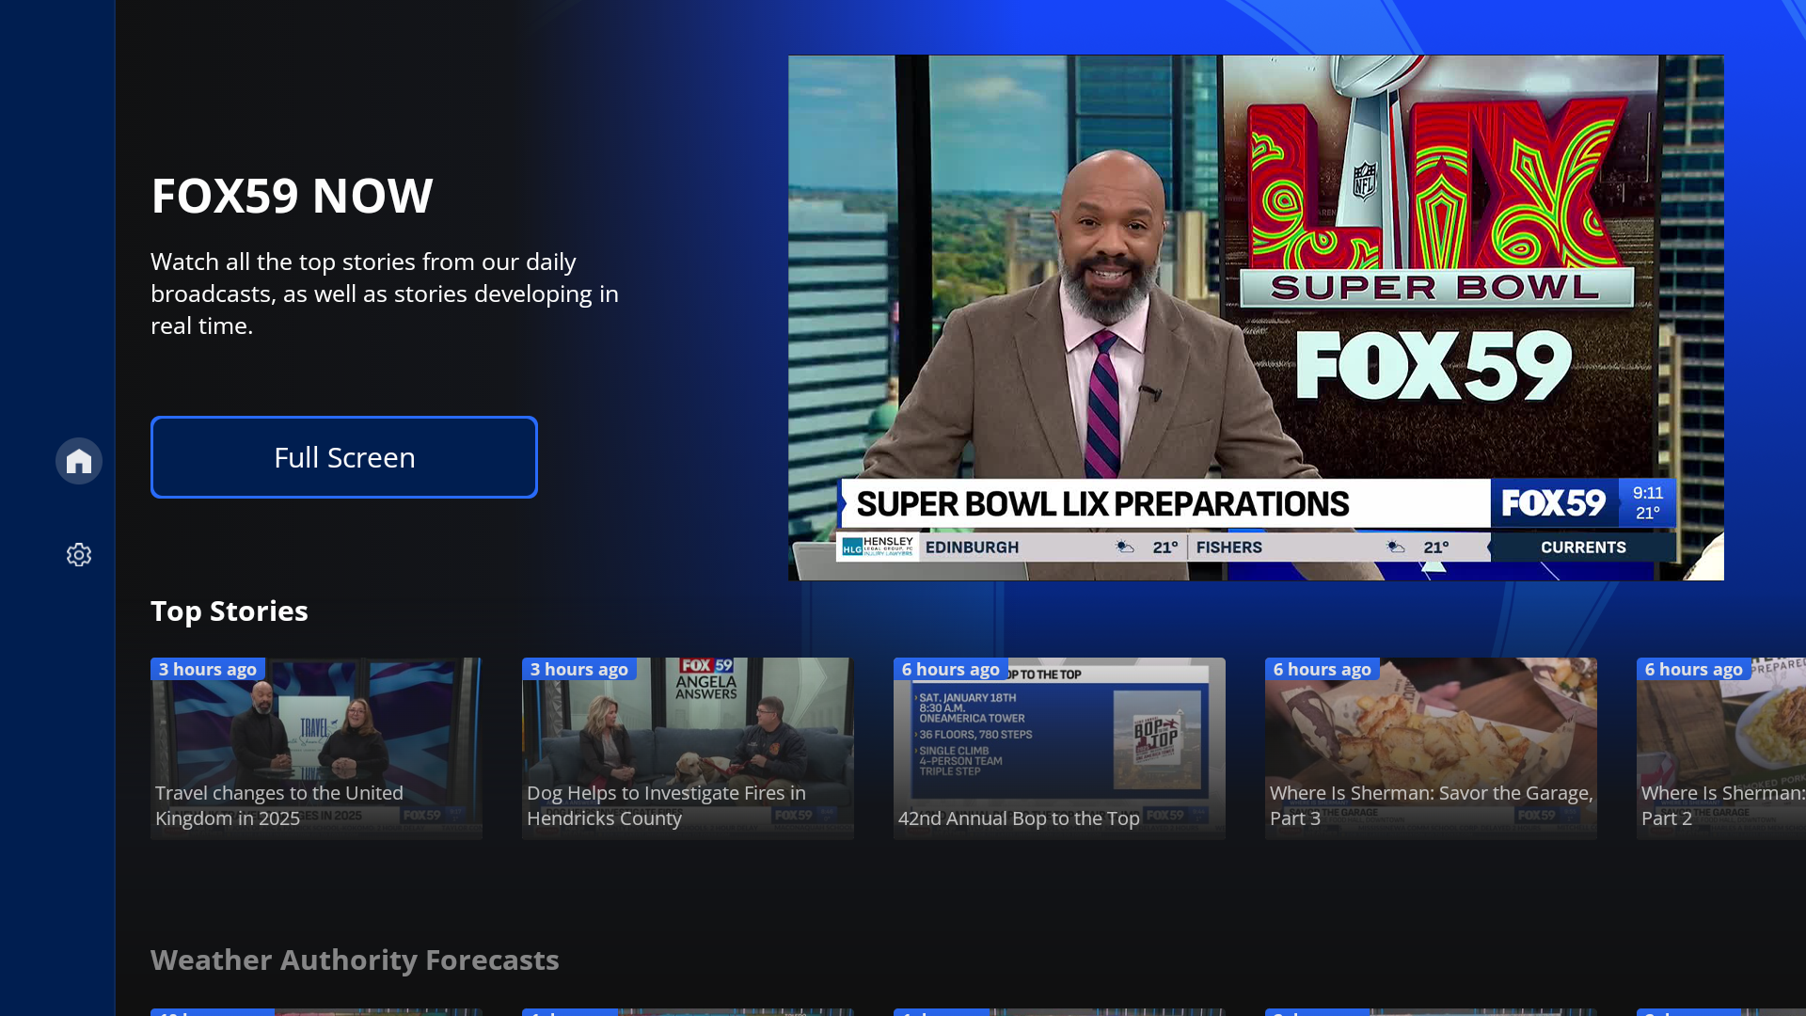Select the Full Screen button
This screenshot has height=1016, width=1806.
click(x=343, y=456)
